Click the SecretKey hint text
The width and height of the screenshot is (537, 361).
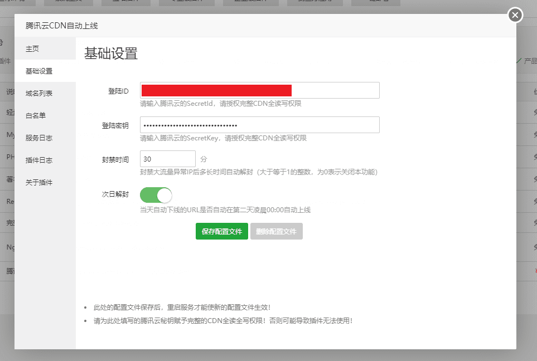(x=223, y=138)
